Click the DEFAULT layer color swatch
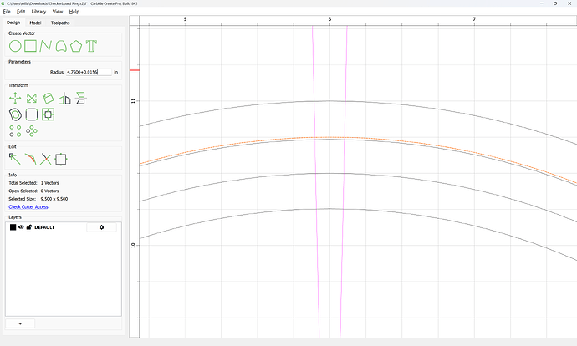Screen dimensions: 577x346 click(13, 227)
